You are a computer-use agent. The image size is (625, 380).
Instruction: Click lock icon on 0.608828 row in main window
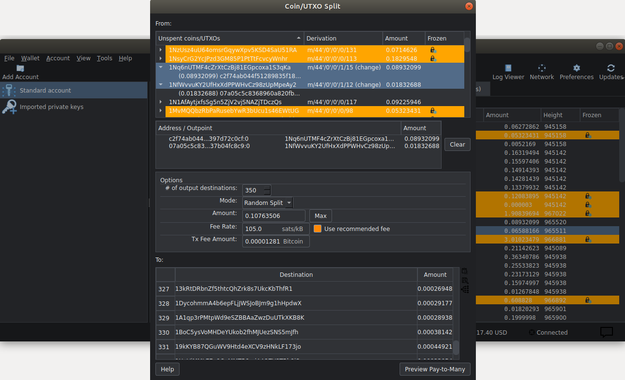588,300
